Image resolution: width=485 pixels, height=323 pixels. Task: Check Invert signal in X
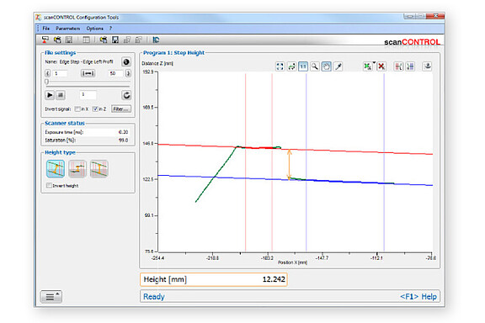click(x=77, y=109)
